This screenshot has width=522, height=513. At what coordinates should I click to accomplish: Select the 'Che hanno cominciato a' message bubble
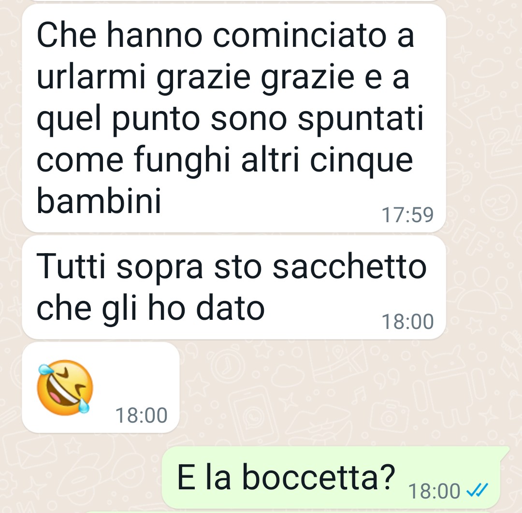click(234, 118)
